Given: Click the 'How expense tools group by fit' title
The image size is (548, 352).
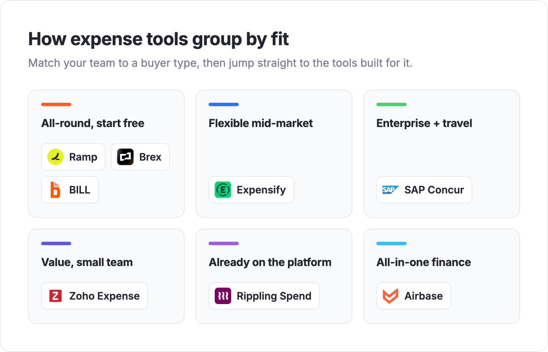Looking at the screenshot, I should [158, 39].
